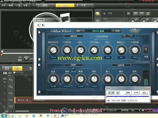Open the media library folder icon
This screenshot has width=158, height=118.
pyautogui.click(x=129, y=14)
